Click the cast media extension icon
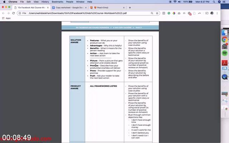Screen dimensions: 229x143 click(x=207, y=13)
